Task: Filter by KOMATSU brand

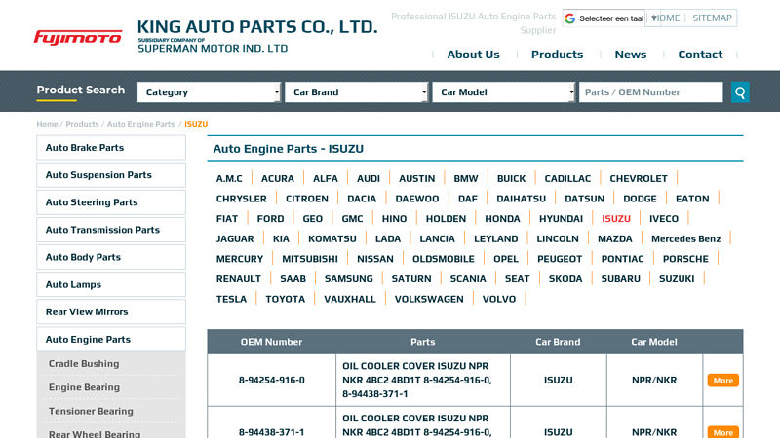Action: (331, 238)
